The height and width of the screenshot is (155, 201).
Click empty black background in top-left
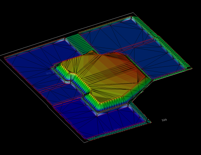25,19
